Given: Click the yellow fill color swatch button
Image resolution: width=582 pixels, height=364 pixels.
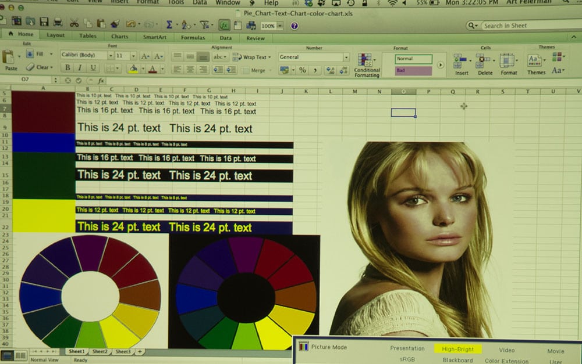Looking at the screenshot, I should click(x=133, y=69).
